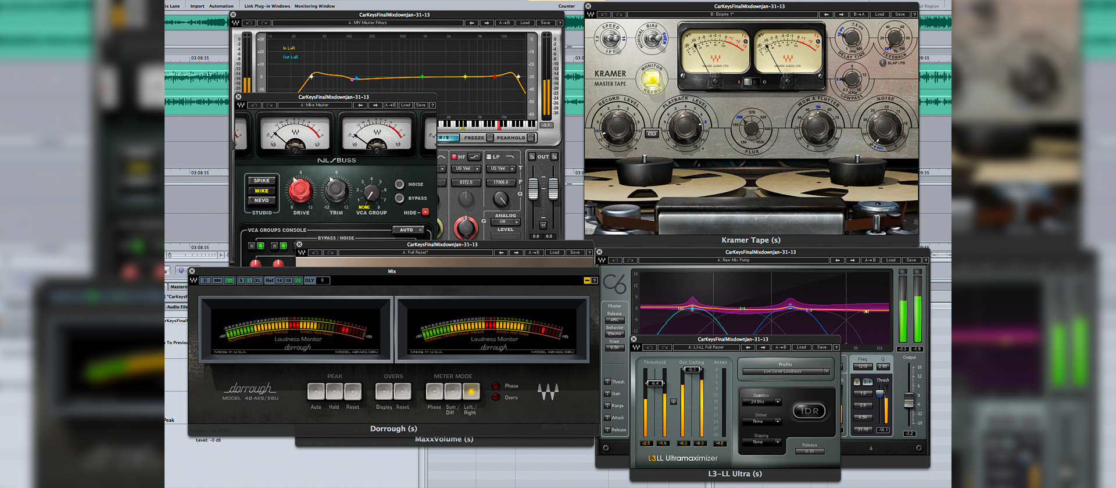Toggle the LP band enable button

[489, 157]
